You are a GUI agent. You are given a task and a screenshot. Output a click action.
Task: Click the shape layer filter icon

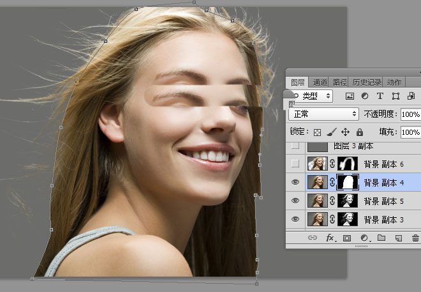click(x=395, y=96)
